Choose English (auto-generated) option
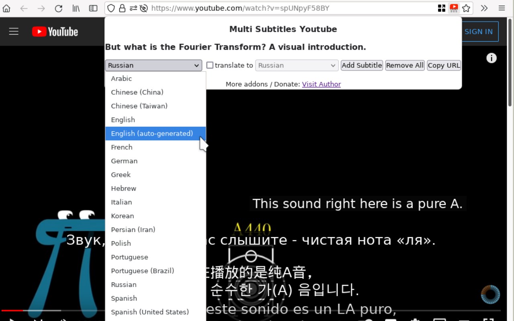Screen dimensions: 514x321 click(x=156, y=134)
